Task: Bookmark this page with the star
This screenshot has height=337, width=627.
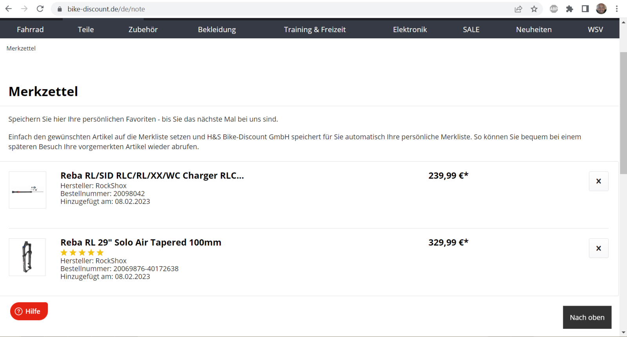Action: click(x=534, y=9)
